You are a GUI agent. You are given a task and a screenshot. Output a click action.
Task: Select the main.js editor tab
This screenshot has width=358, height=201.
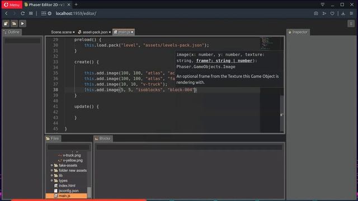[124, 32]
